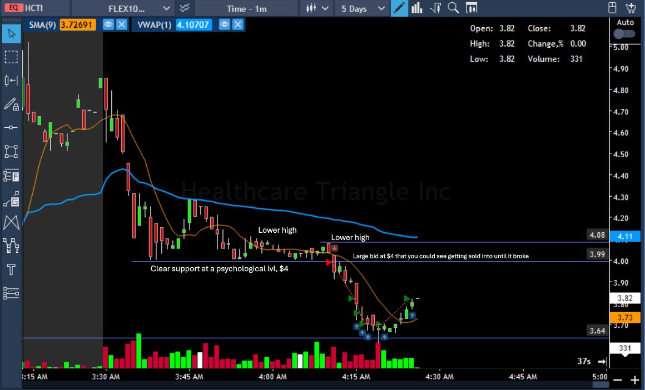Click the orange 3.73 SMA price tag
This screenshot has height=390, width=645.
coord(625,317)
